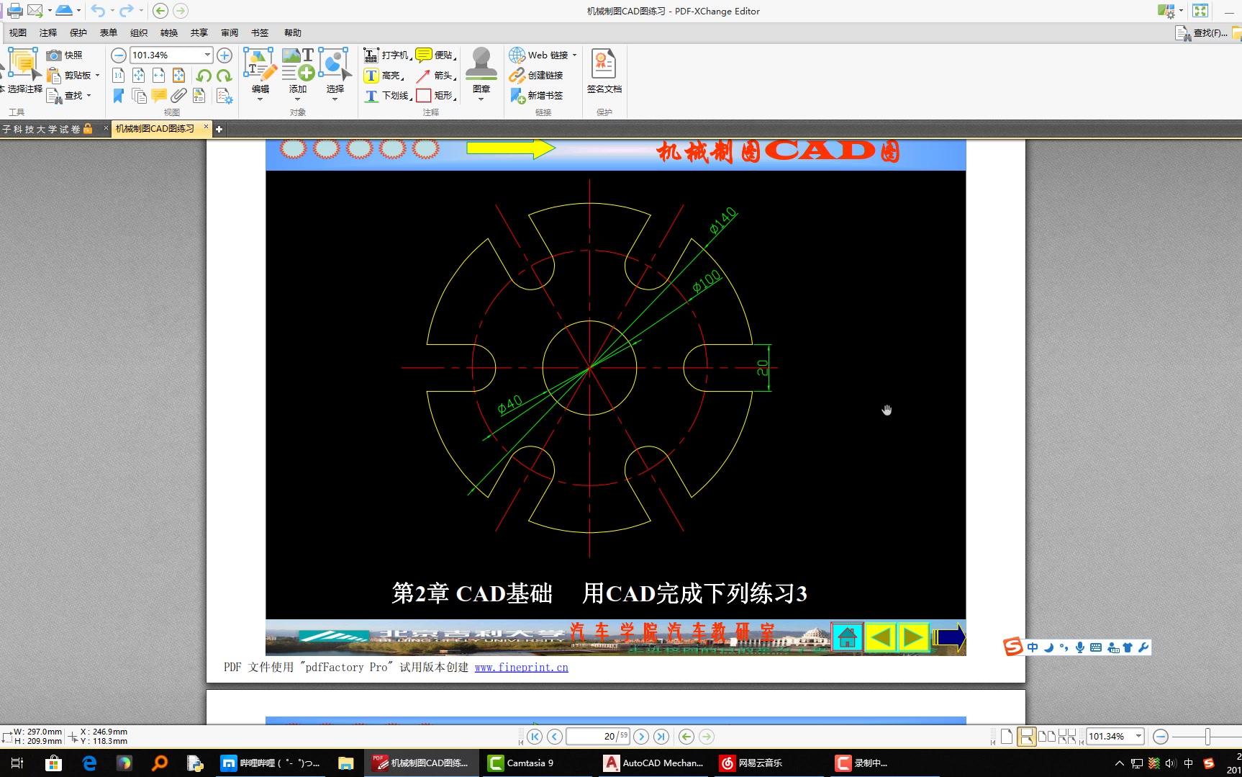Screen dimensions: 1242x777
Task: Select the 打字机 (typewriter) annotation tool
Action: 389,54
